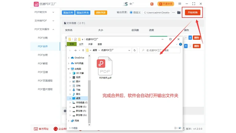
Task: Expand the 网络 node in tree
Action: pos(69,121)
